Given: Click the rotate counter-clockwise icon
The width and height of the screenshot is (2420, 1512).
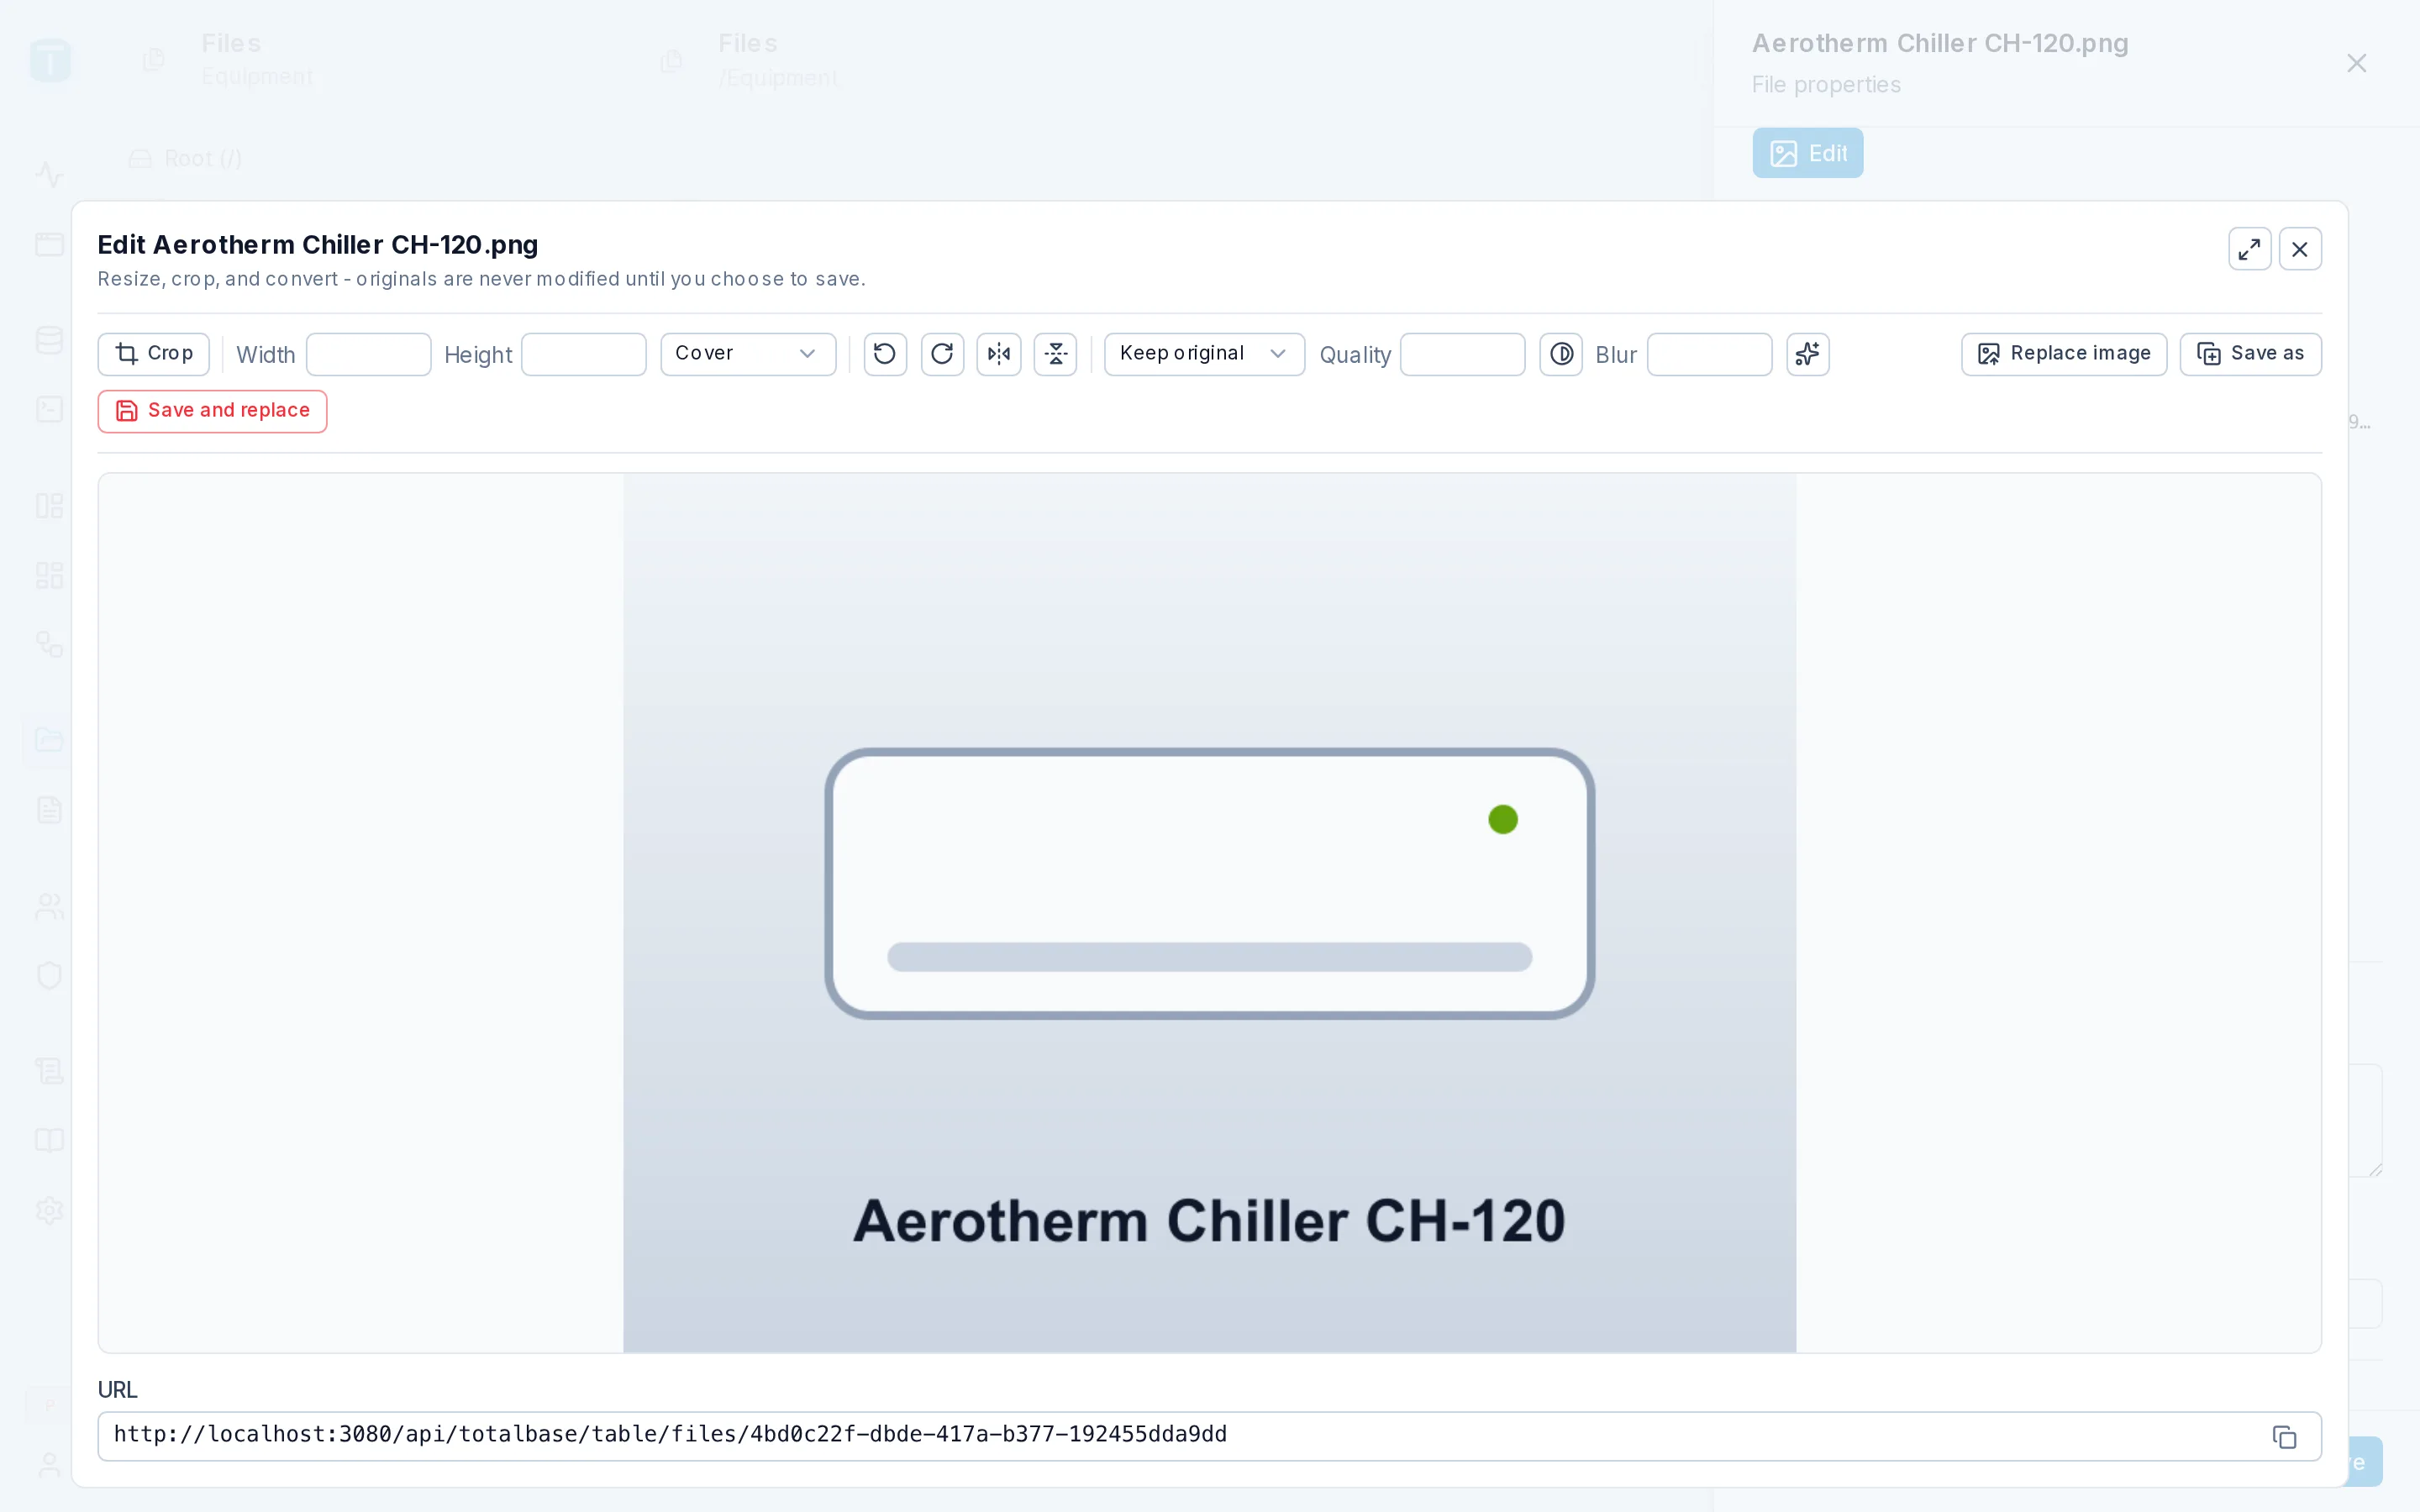Looking at the screenshot, I should (885, 354).
